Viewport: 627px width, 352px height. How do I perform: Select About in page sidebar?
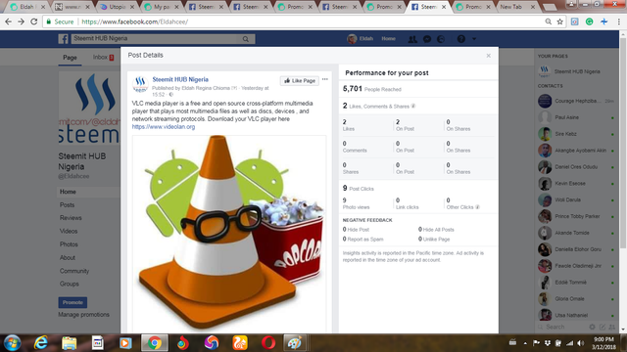tap(68, 258)
